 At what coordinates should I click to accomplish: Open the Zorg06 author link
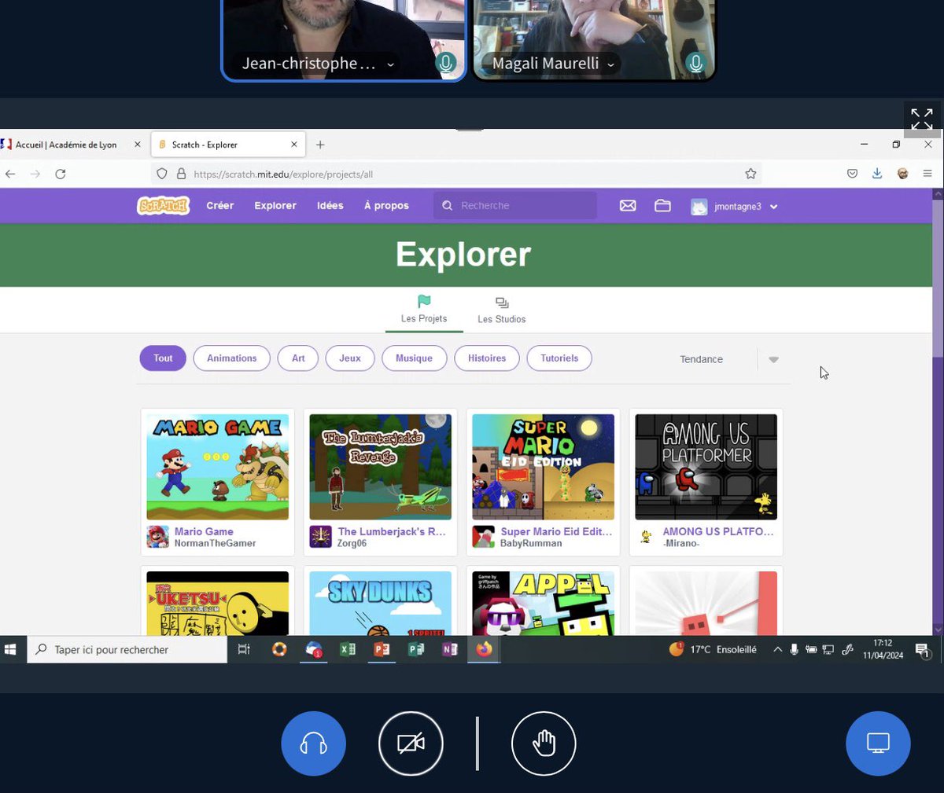352,543
